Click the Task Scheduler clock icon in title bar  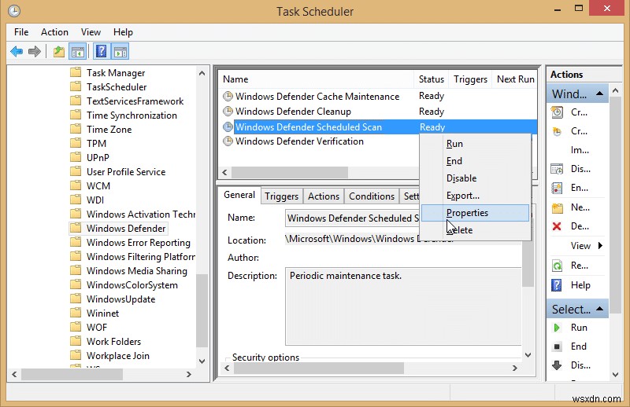coord(14,11)
